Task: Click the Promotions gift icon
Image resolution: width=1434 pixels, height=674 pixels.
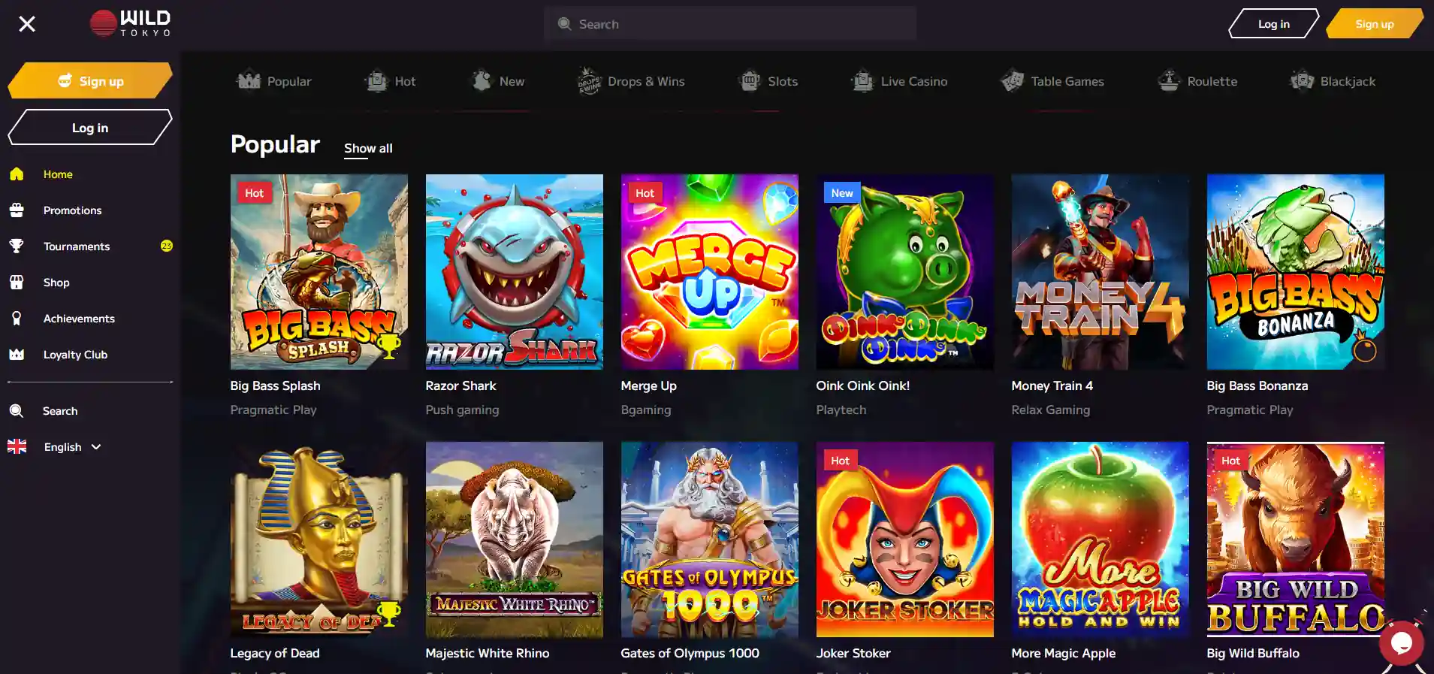Action: click(x=17, y=210)
